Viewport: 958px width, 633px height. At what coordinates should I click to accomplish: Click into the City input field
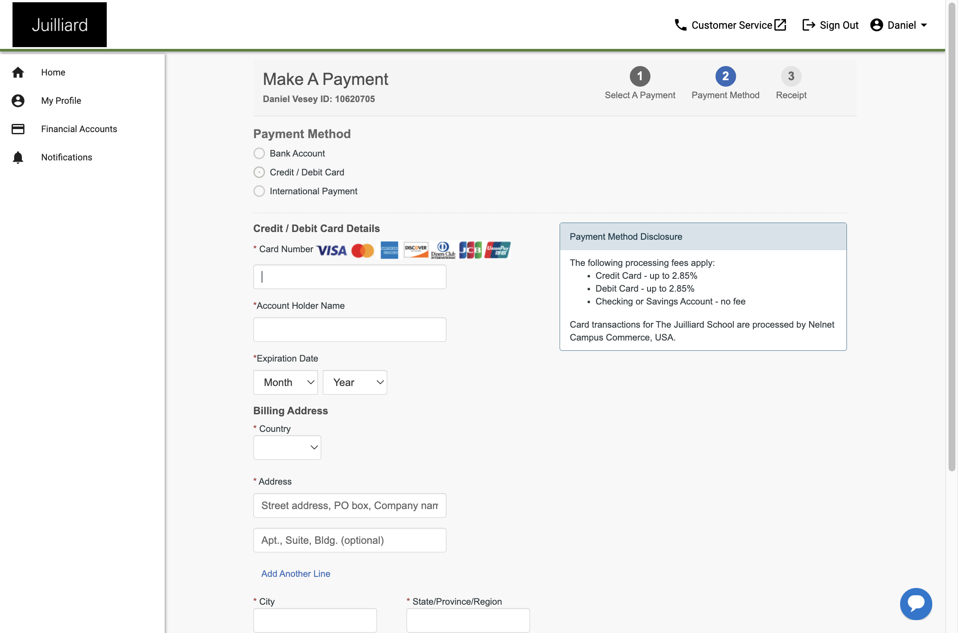click(315, 620)
